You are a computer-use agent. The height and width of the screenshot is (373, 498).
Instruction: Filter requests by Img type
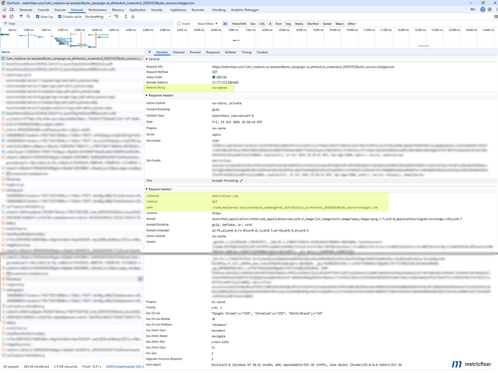tap(288, 24)
